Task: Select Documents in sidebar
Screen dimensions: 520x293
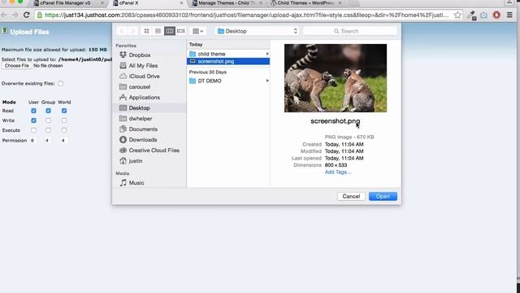Action: point(143,129)
